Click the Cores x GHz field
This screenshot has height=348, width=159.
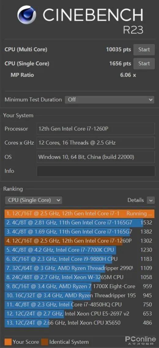pos(96,143)
